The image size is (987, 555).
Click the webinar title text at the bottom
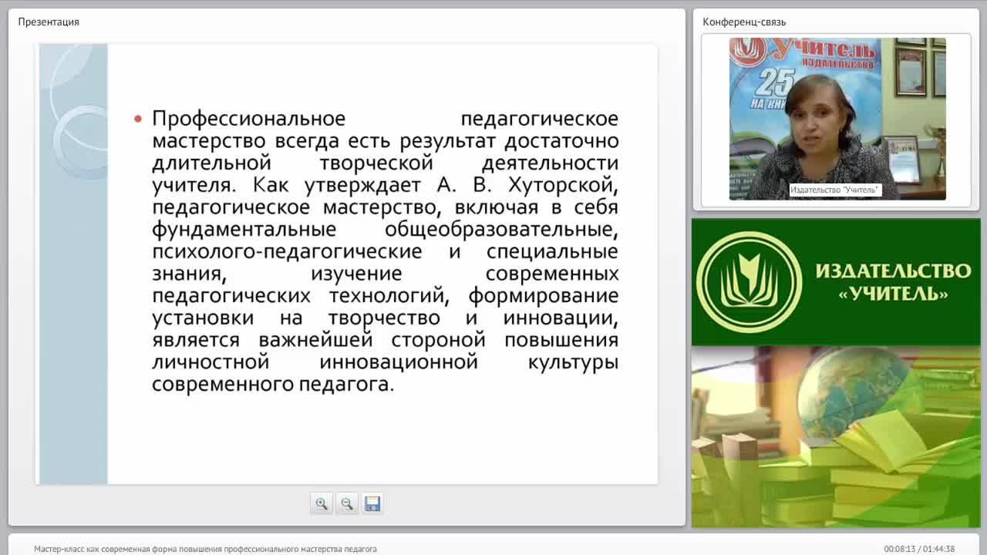click(205, 549)
